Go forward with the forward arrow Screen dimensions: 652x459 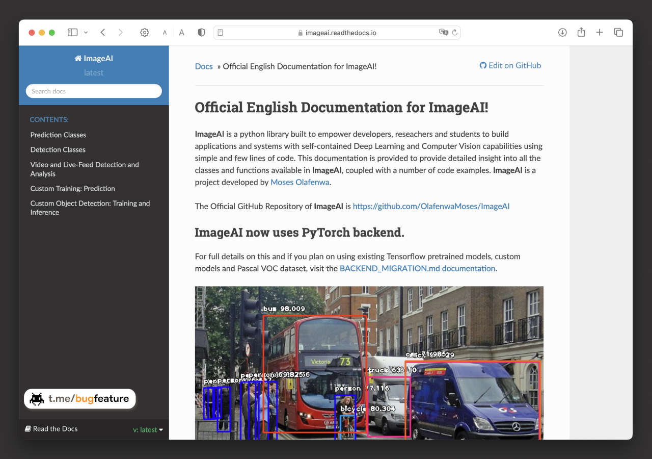[120, 32]
